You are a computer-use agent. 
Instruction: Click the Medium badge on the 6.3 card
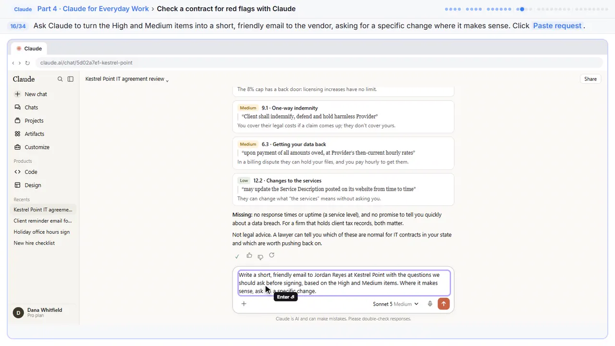248,144
